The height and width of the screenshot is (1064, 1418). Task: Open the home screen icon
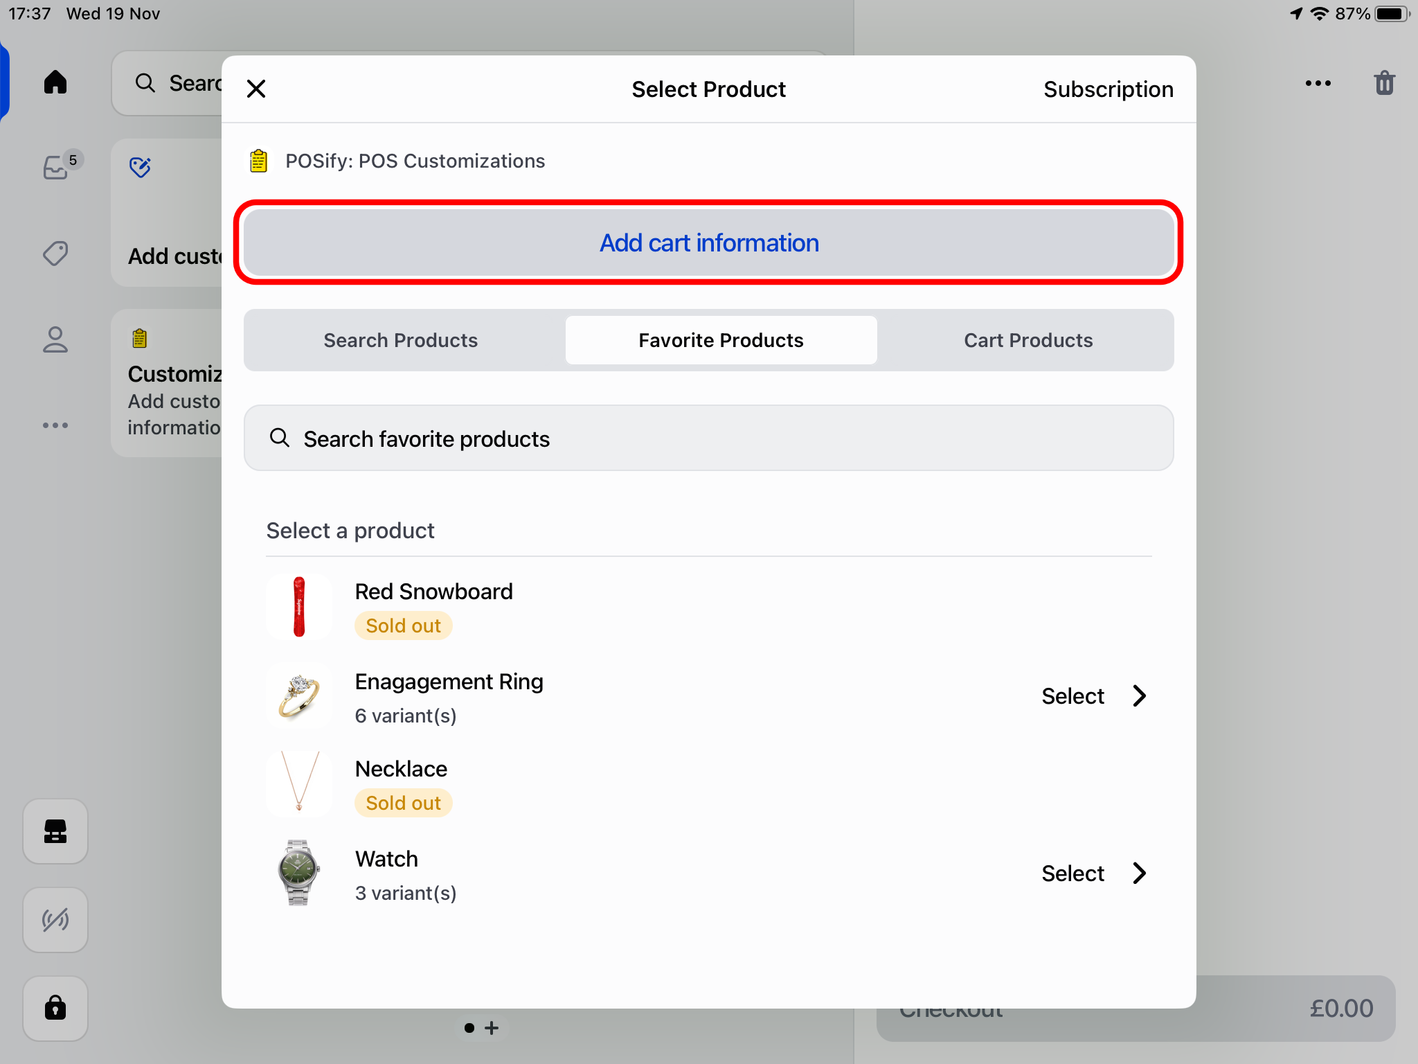[55, 82]
